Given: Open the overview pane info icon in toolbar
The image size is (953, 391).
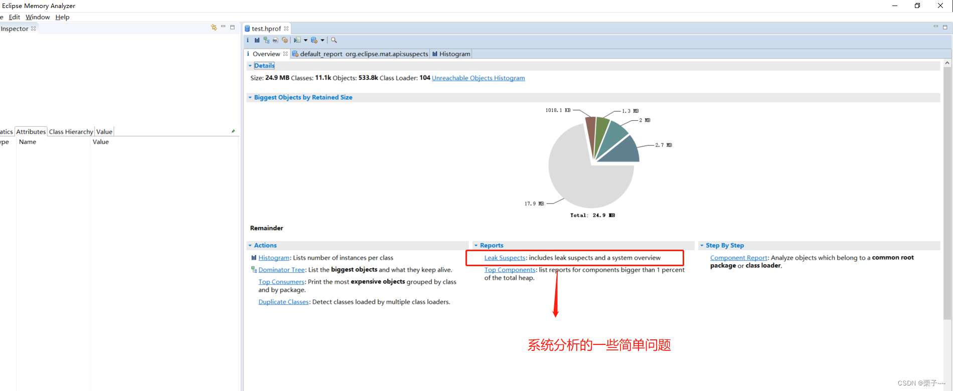Looking at the screenshot, I should coord(248,40).
